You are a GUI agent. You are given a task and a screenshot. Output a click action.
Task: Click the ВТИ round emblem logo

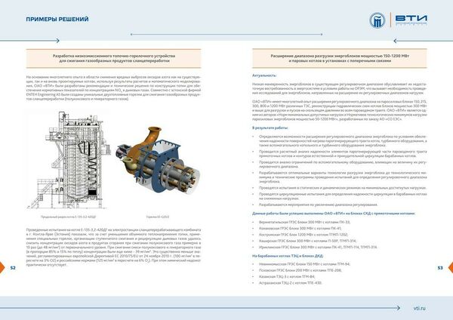(x=377, y=20)
